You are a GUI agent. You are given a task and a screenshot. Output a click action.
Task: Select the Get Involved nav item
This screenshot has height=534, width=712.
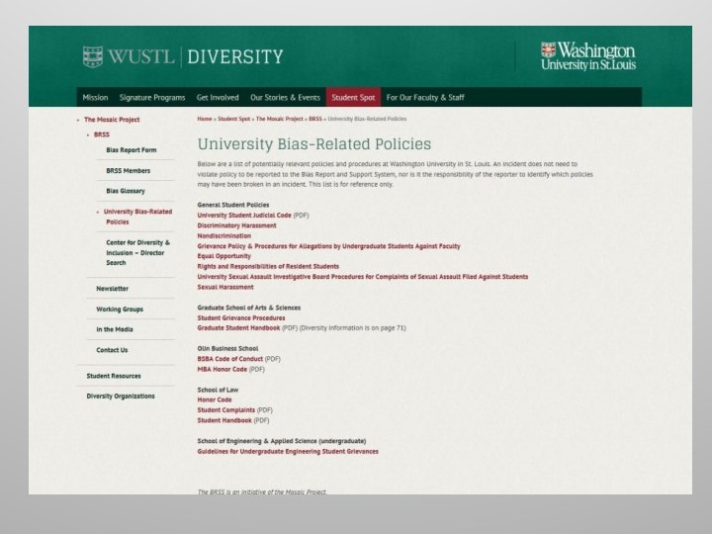click(218, 97)
